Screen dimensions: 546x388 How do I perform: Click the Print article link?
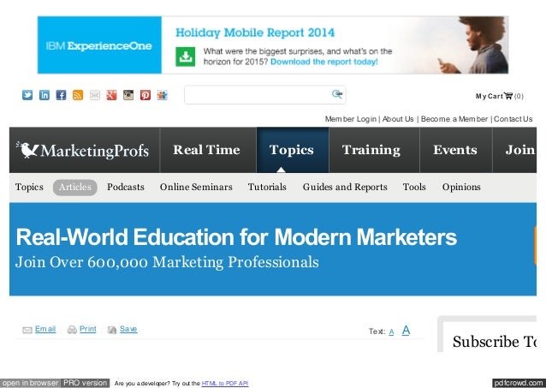point(88,329)
